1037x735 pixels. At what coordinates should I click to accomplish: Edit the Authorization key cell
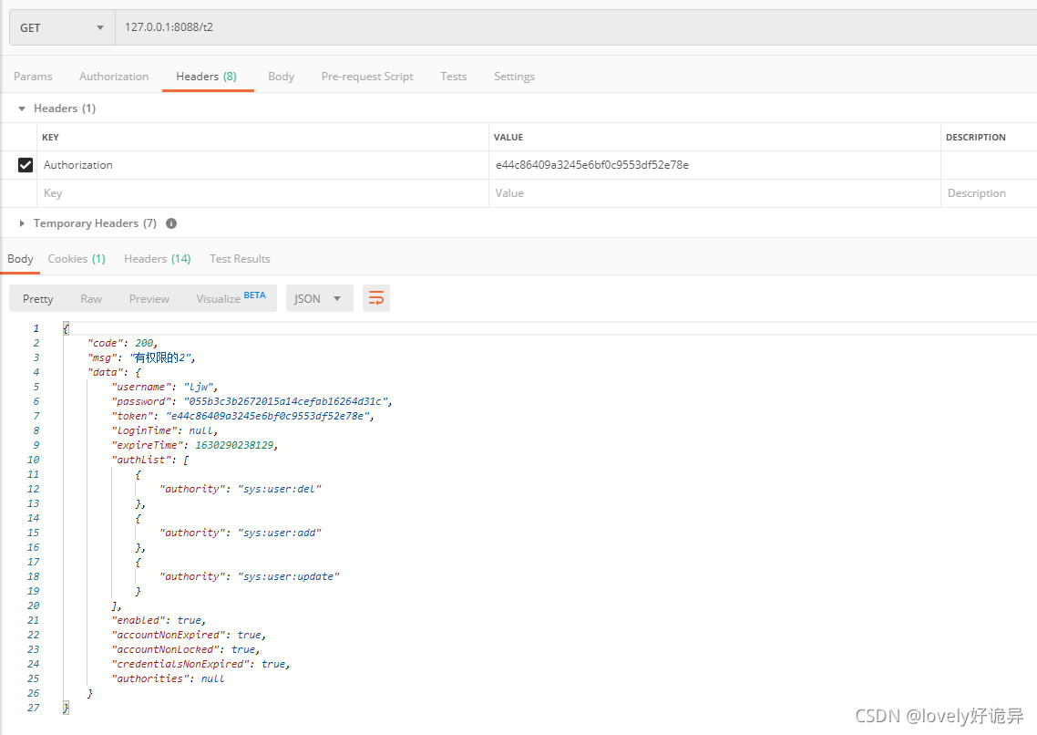click(x=262, y=165)
